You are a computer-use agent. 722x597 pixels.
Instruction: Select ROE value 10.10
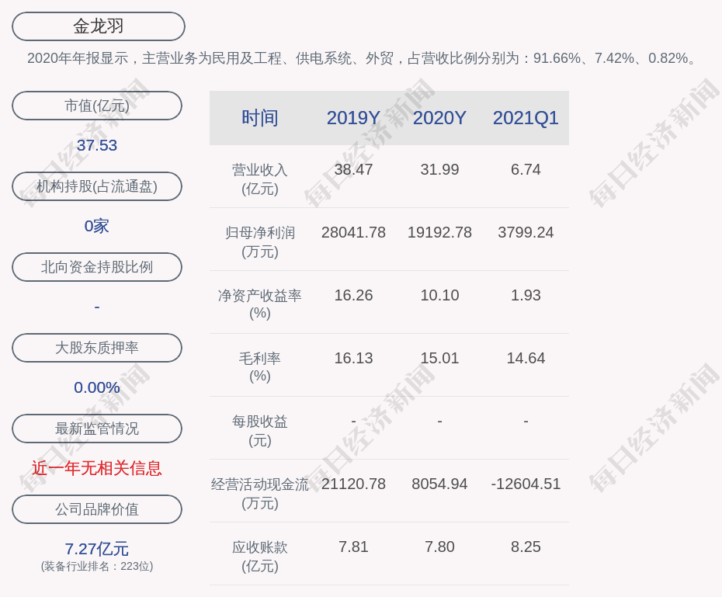(x=439, y=295)
